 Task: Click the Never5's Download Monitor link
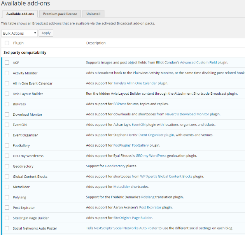tap(187, 114)
